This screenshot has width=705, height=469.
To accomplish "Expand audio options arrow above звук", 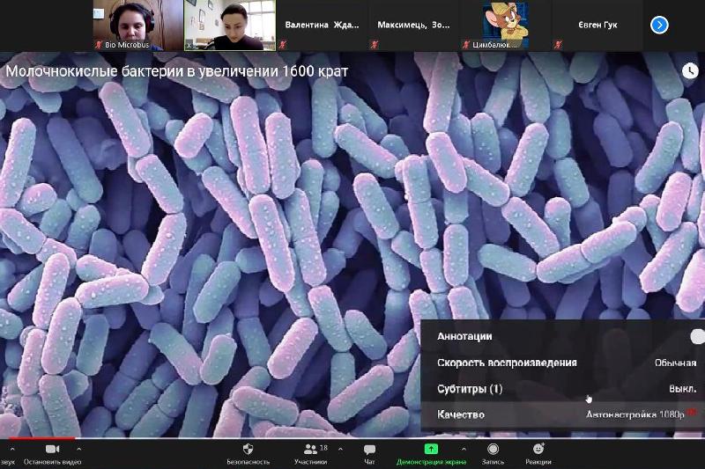I will pyautogui.click(x=12, y=449).
